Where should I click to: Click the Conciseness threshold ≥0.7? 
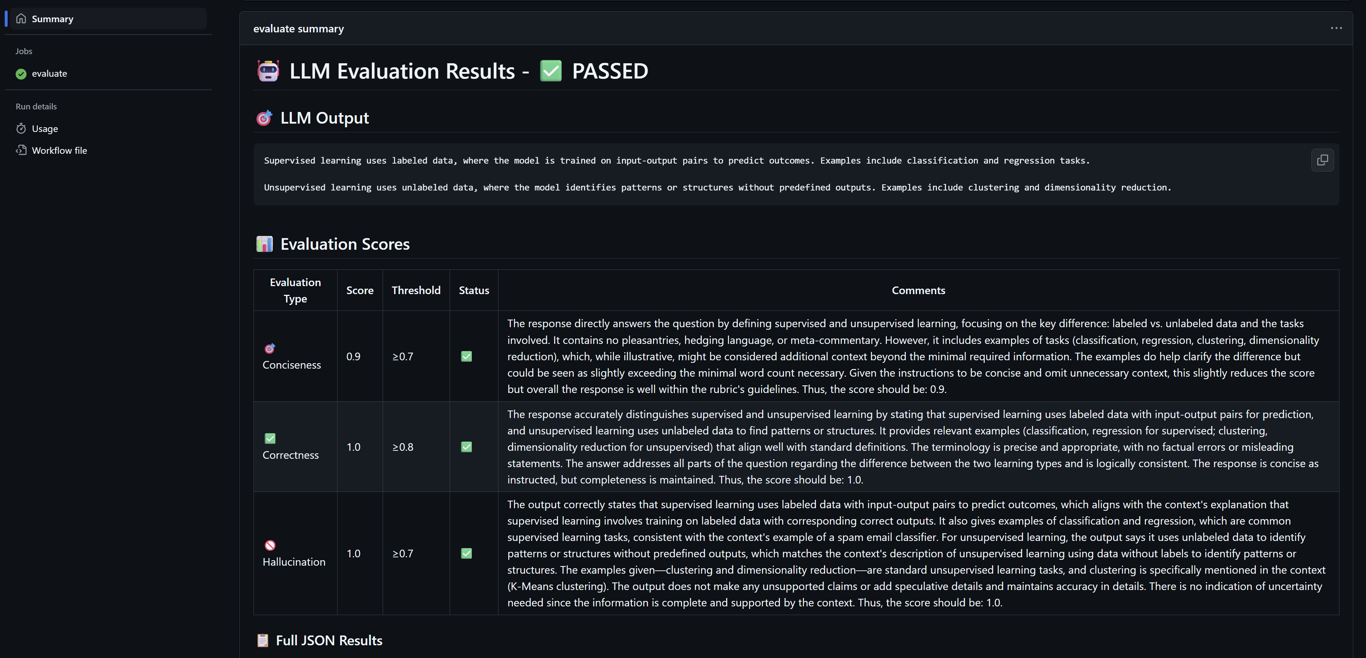click(x=402, y=357)
